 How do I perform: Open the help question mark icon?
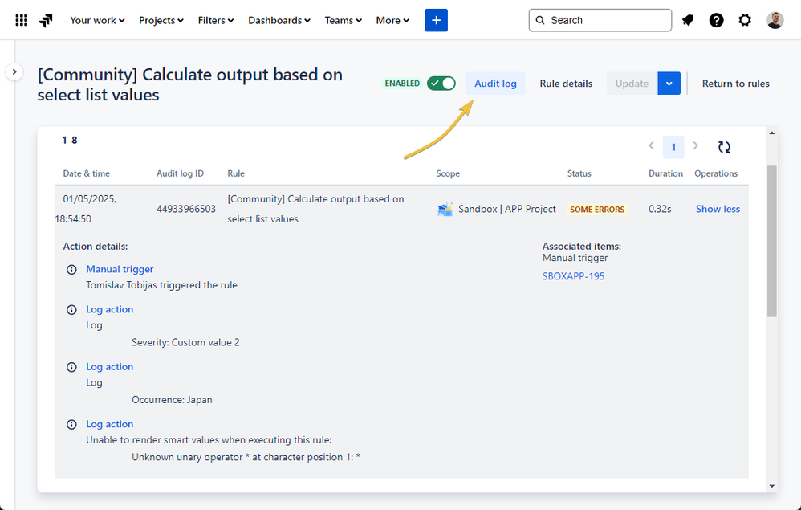716,20
